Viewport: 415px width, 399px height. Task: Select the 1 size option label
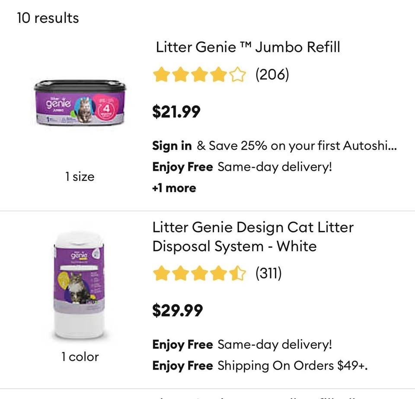[80, 176]
